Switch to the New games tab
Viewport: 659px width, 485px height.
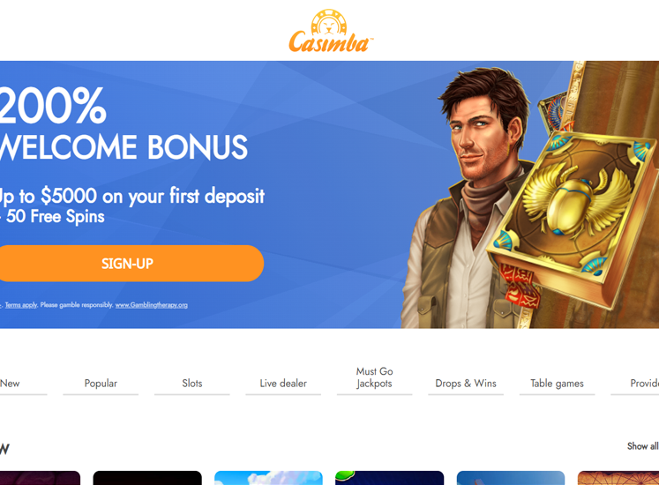click(x=10, y=384)
